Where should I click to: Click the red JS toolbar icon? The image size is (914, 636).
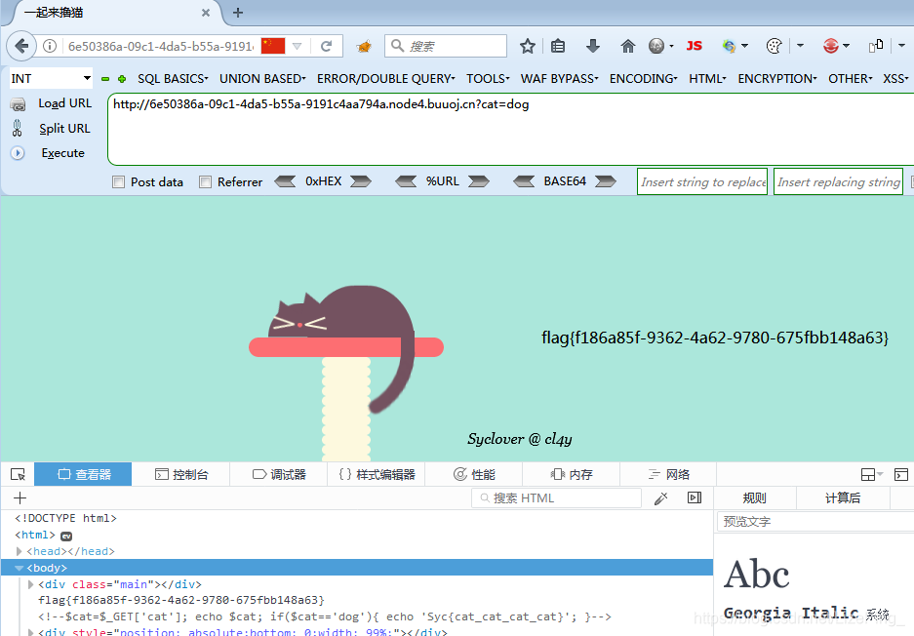[x=695, y=46]
